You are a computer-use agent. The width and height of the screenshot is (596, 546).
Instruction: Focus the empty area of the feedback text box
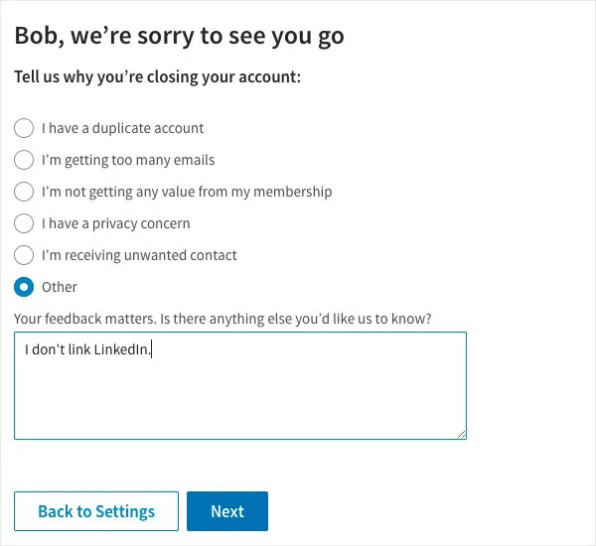(238, 397)
